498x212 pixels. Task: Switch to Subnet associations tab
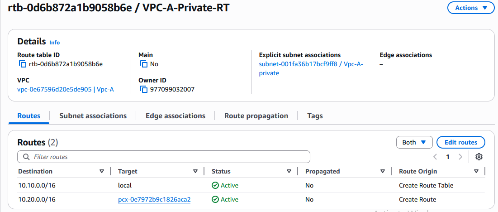(93, 116)
